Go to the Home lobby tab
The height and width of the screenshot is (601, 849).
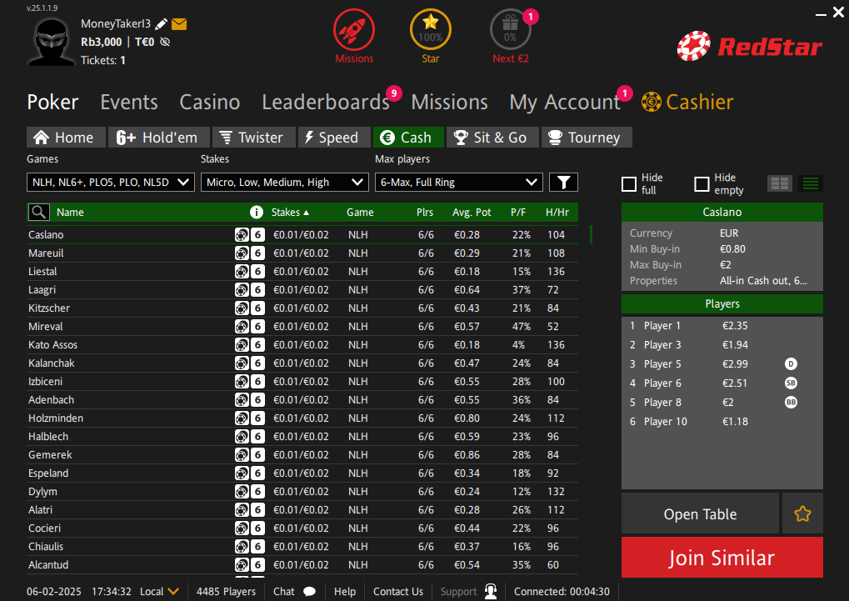[x=66, y=138]
